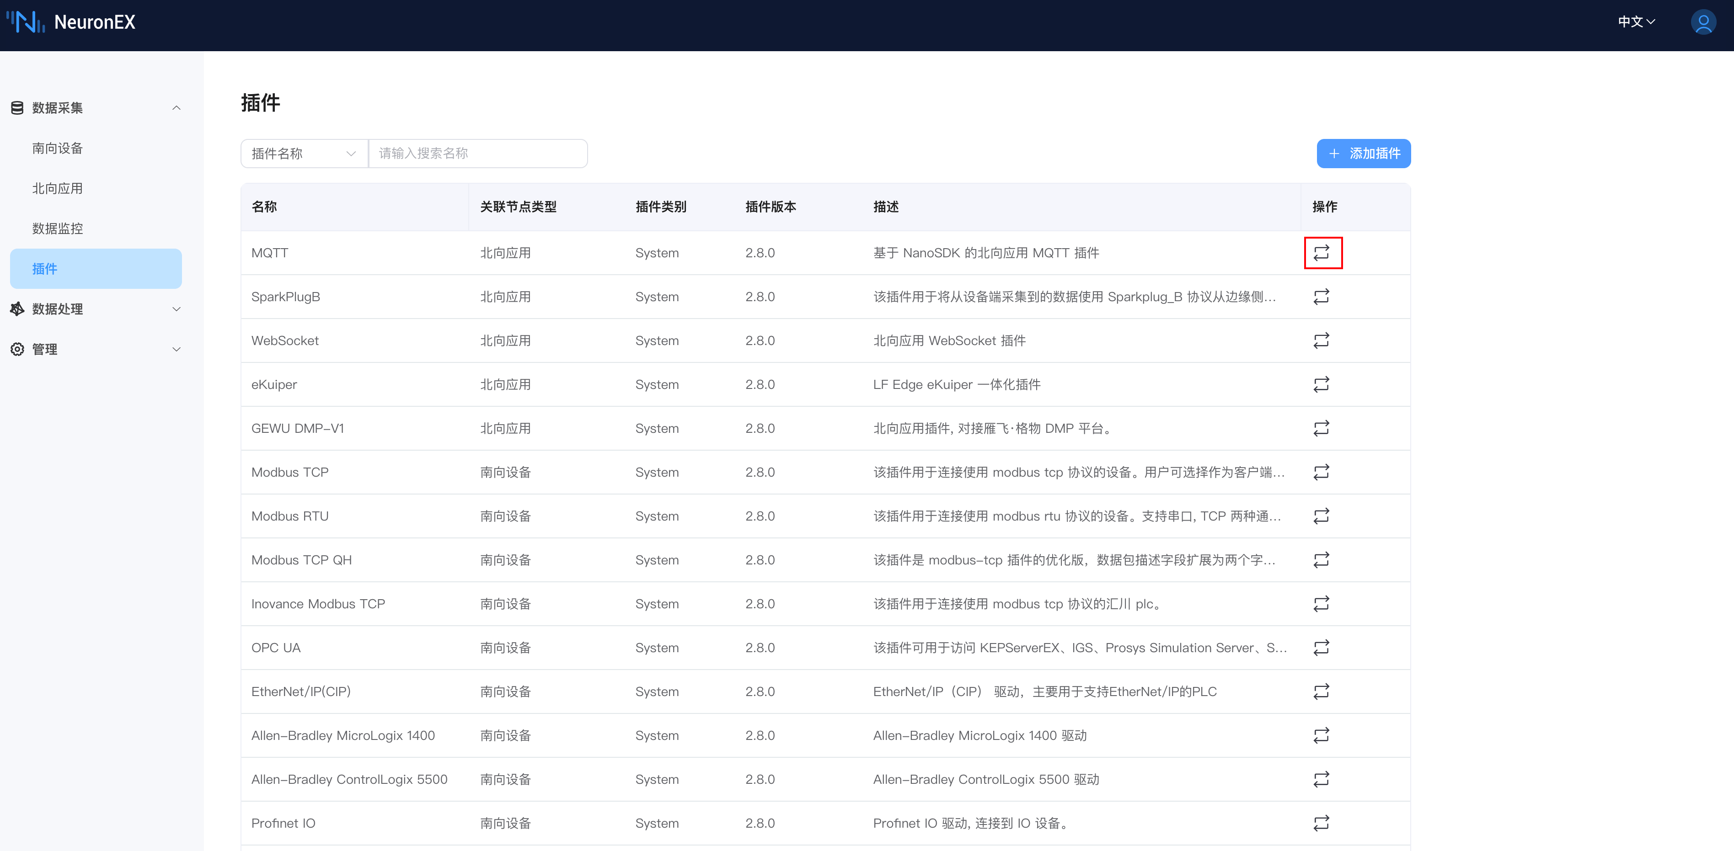Click the update icon for WebSocket plugin
Image resolution: width=1734 pixels, height=851 pixels.
point(1321,340)
